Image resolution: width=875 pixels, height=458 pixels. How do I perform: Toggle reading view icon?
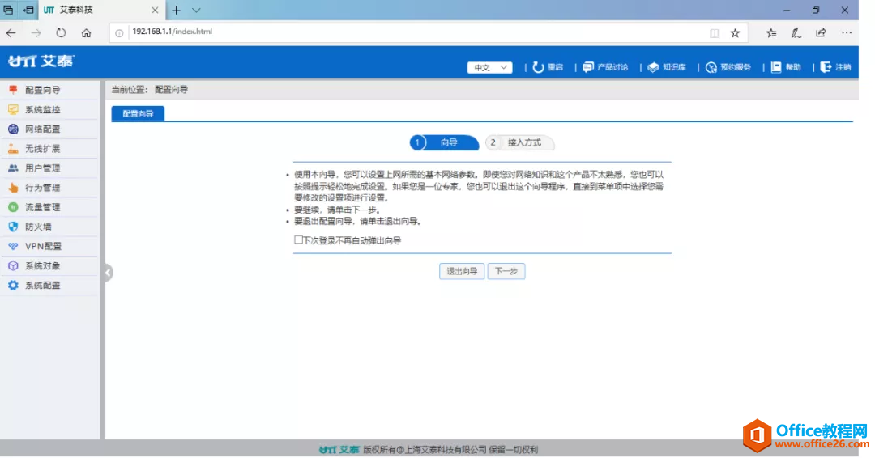(x=715, y=33)
